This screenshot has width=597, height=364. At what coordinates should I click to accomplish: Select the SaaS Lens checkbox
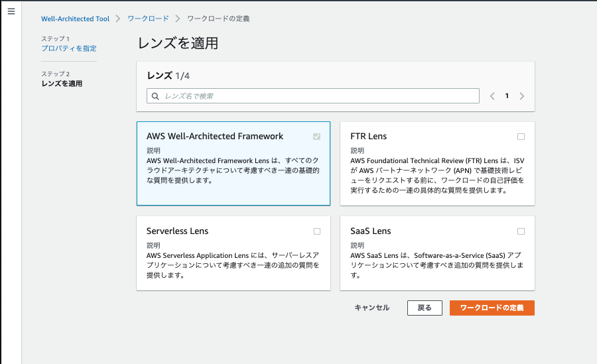(x=521, y=231)
